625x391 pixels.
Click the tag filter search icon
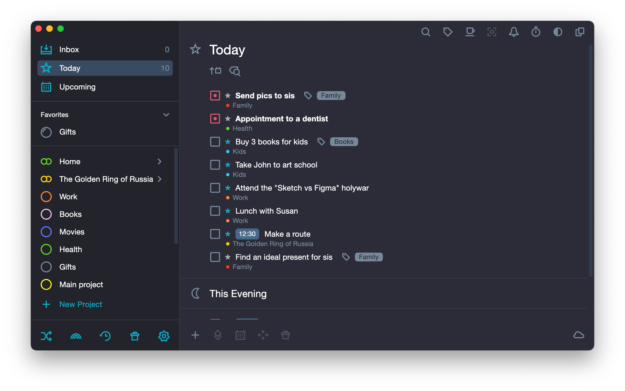tap(235, 71)
